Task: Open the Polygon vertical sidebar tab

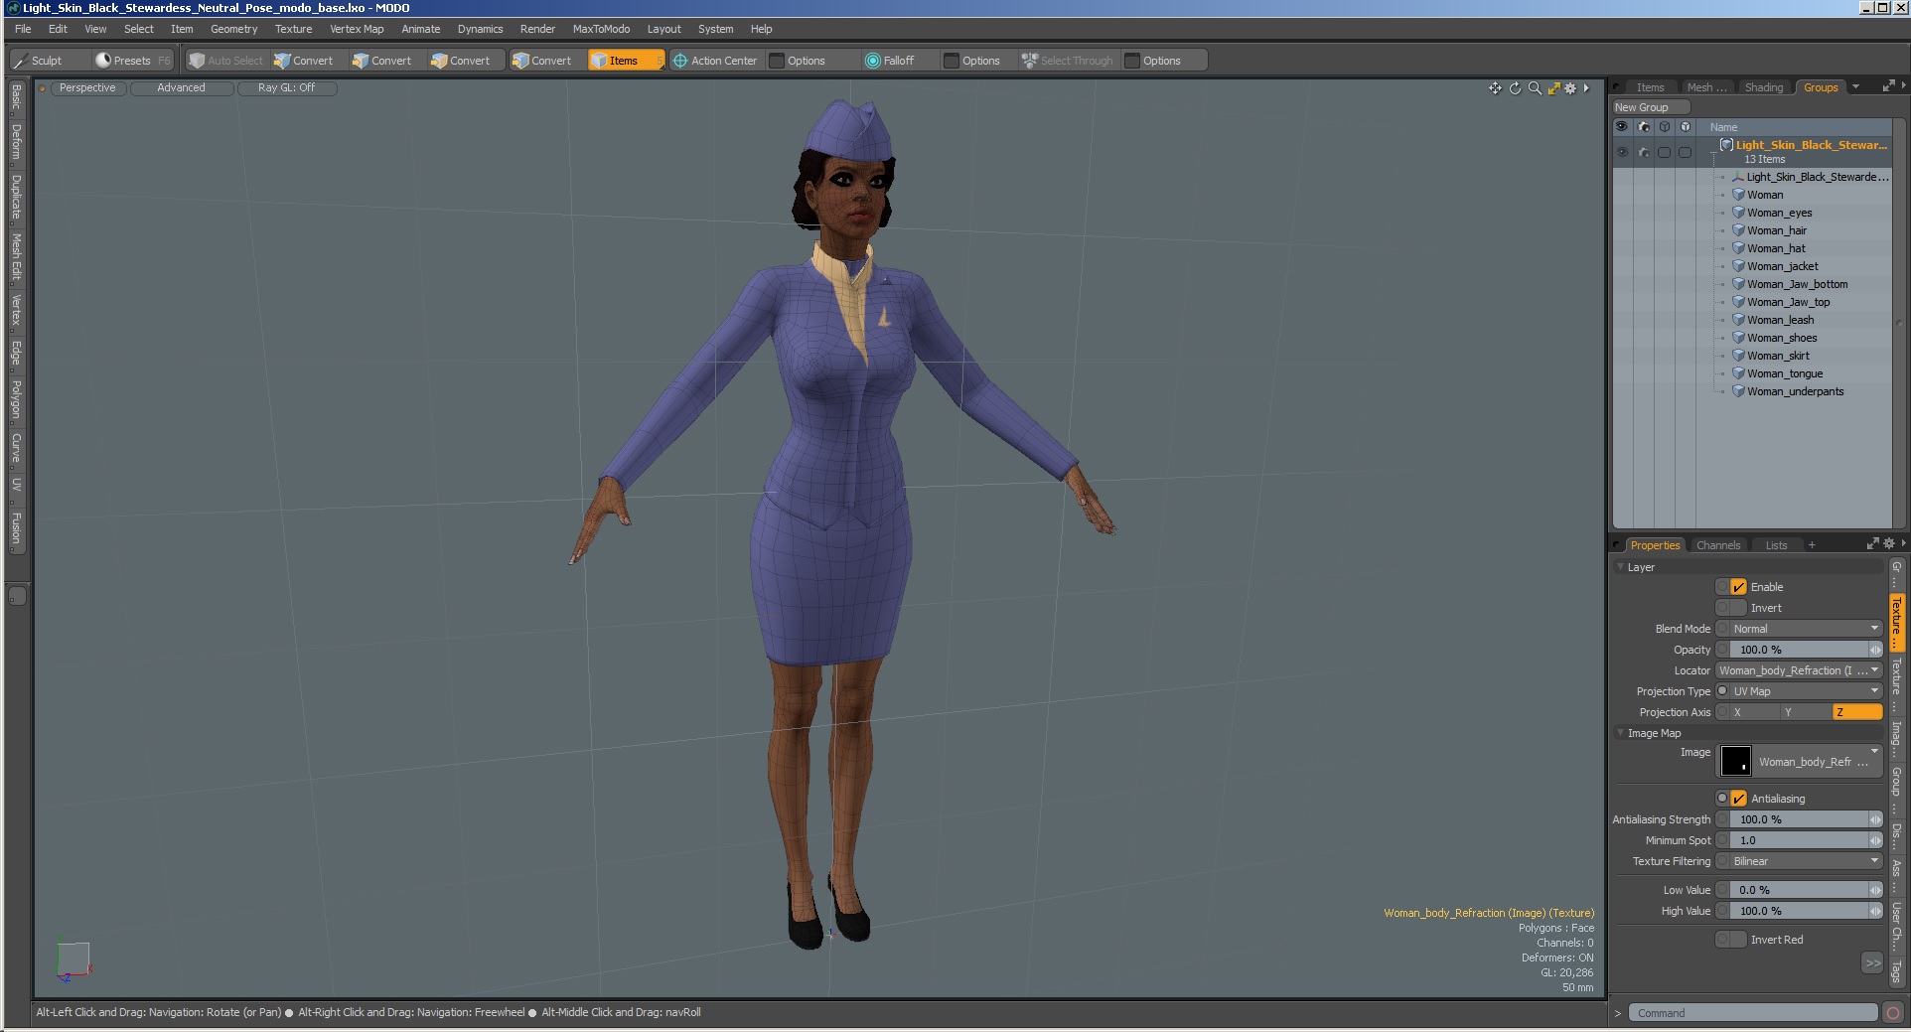Action: coord(16,400)
